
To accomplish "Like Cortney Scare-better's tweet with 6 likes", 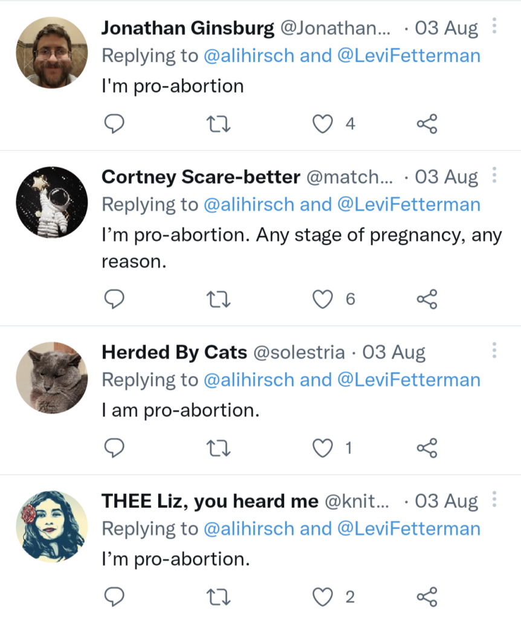I will (x=323, y=299).
